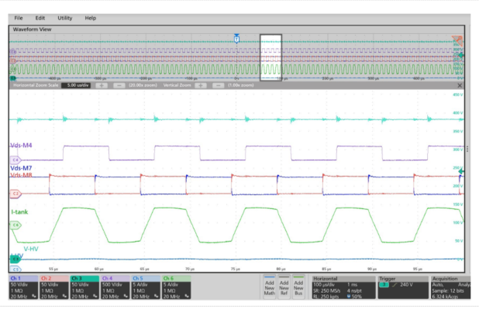Select the C4 channel handle

(x=16, y=160)
